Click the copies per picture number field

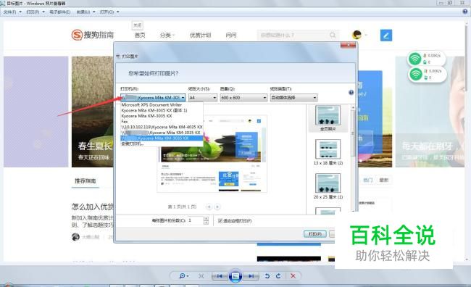point(195,220)
